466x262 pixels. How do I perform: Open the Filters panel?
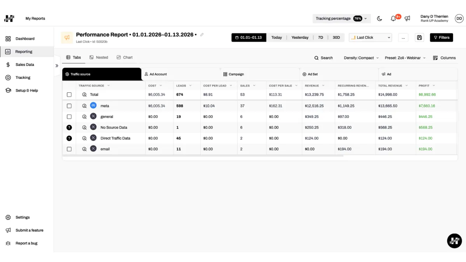coord(442,37)
